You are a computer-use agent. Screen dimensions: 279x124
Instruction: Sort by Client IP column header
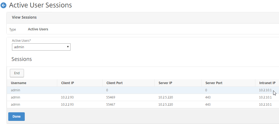[67, 83]
